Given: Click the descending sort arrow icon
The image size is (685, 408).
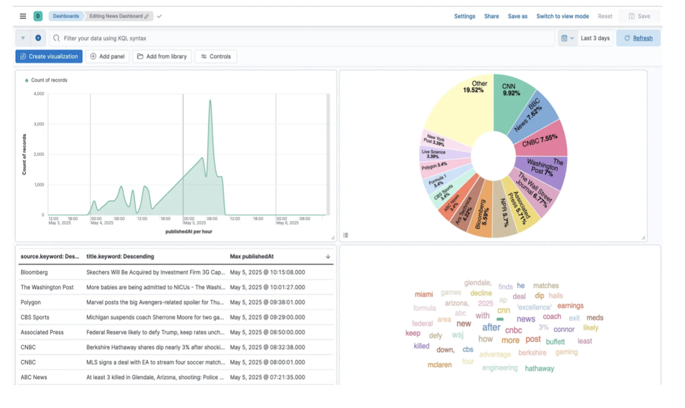Looking at the screenshot, I should click(x=328, y=257).
